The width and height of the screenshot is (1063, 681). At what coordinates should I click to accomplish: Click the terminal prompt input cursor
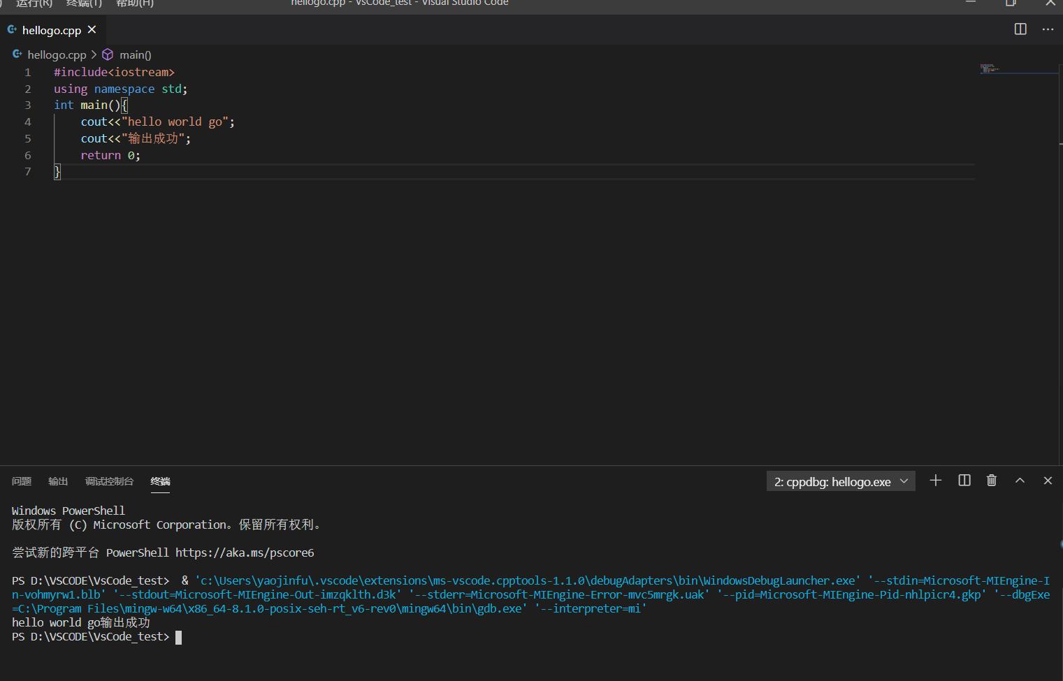178,637
